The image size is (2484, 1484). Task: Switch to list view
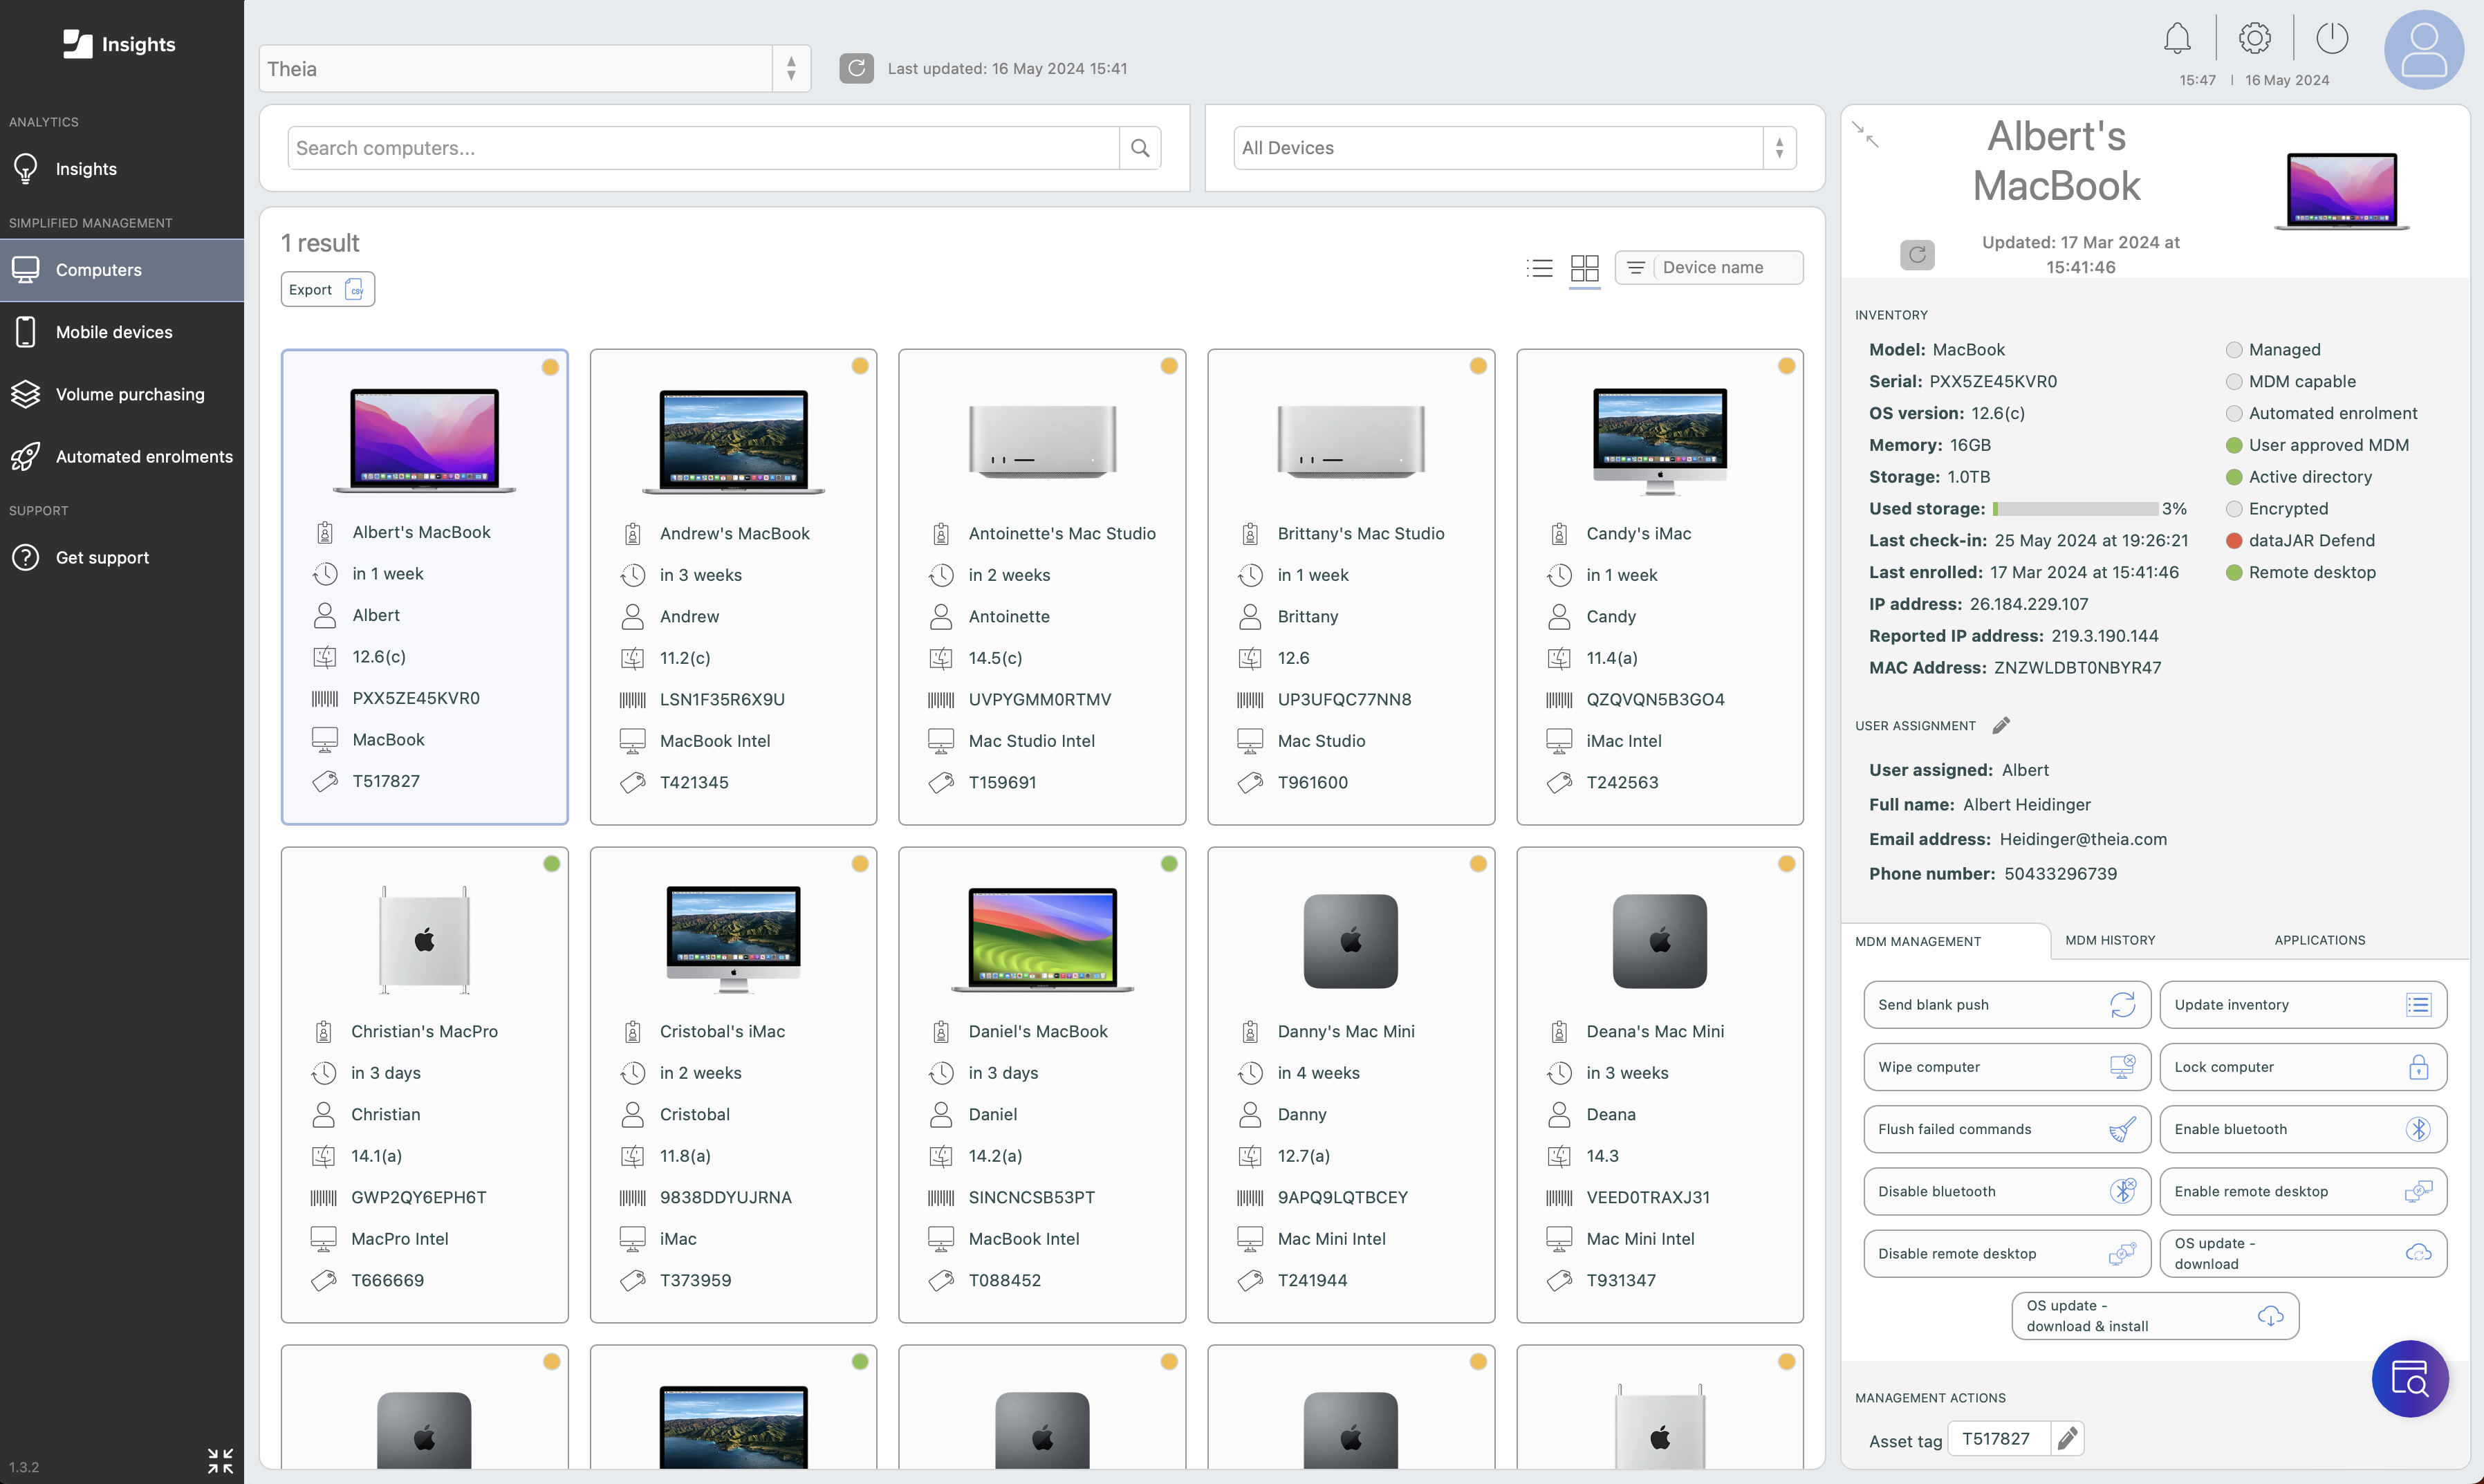pyautogui.click(x=1540, y=267)
